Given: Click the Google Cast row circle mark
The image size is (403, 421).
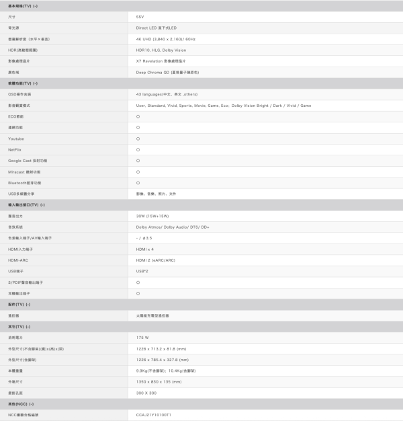Looking at the screenshot, I should (x=138, y=161).
